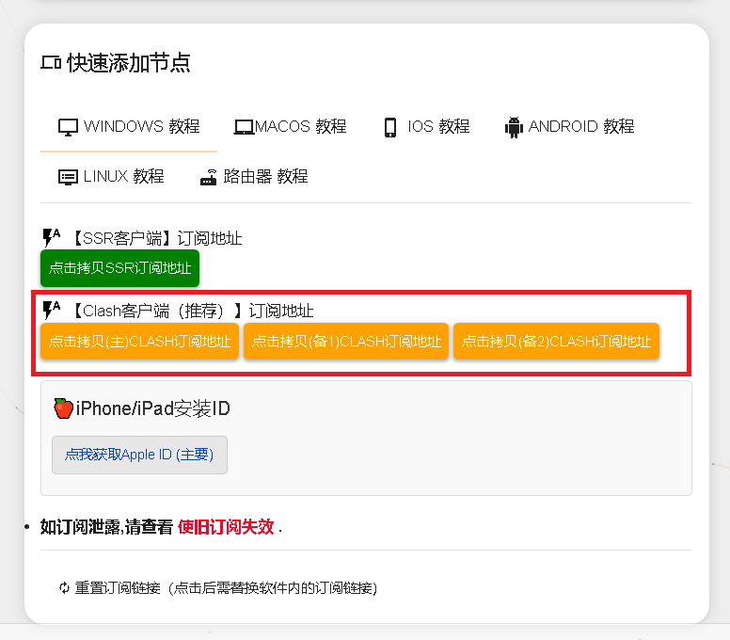Click the router icon beside 路由器 教程
Image resolution: width=730 pixels, height=640 pixels.
pyautogui.click(x=209, y=177)
